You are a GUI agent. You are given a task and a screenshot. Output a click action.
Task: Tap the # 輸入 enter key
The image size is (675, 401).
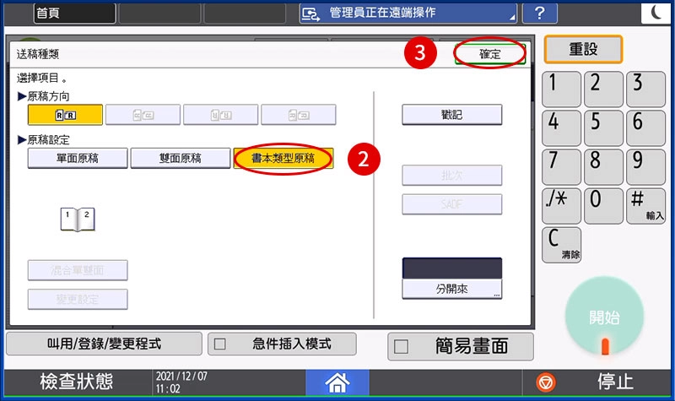[x=645, y=206]
